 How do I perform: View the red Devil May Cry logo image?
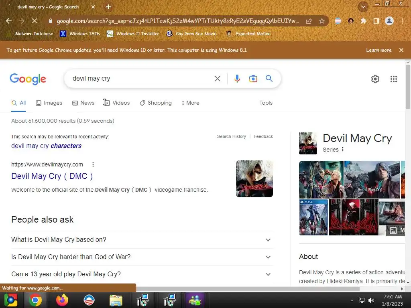click(x=353, y=217)
